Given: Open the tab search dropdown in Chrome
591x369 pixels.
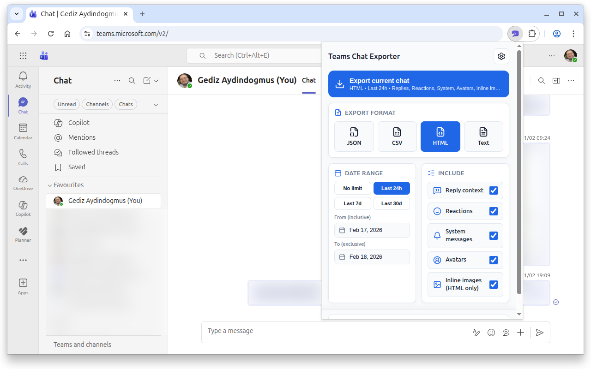Looking at the screenshot, I should tap(17, 14).
